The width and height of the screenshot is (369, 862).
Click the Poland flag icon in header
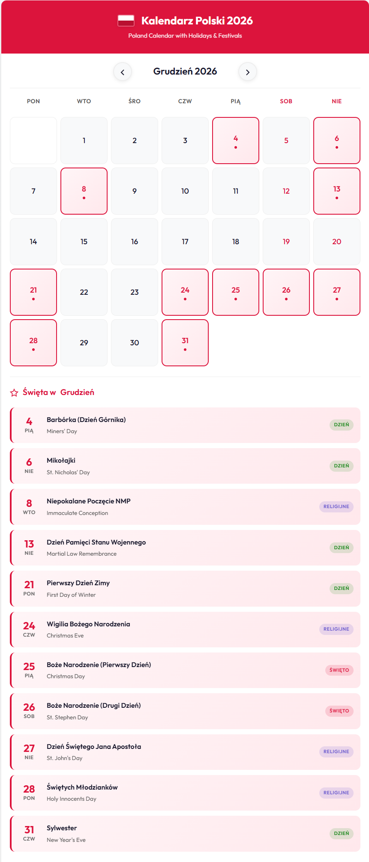tap(126, 21)
